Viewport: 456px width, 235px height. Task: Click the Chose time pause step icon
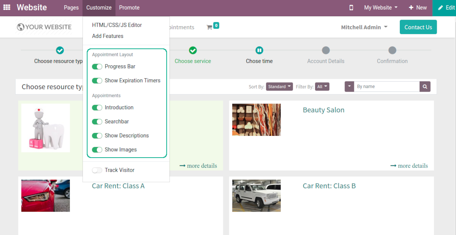[259, 50]
